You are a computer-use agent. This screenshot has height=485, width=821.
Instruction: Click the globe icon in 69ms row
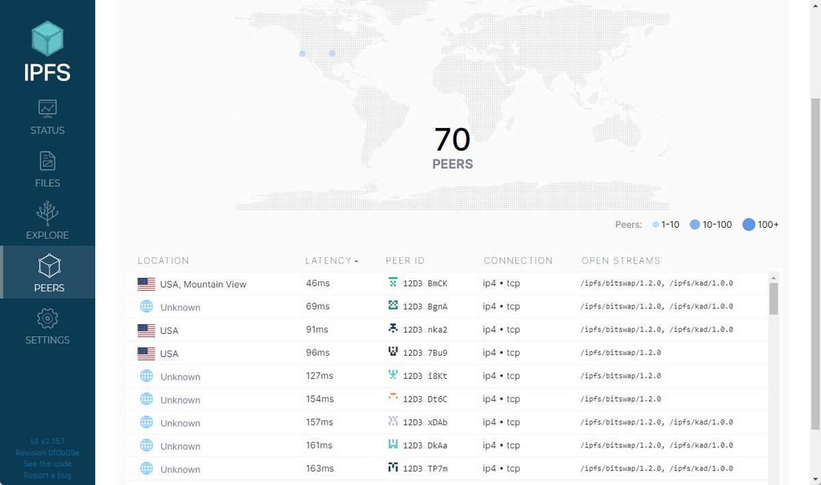tap(146, 306)
